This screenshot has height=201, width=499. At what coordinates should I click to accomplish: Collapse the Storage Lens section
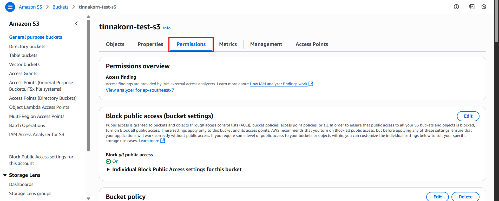(5, 175)
